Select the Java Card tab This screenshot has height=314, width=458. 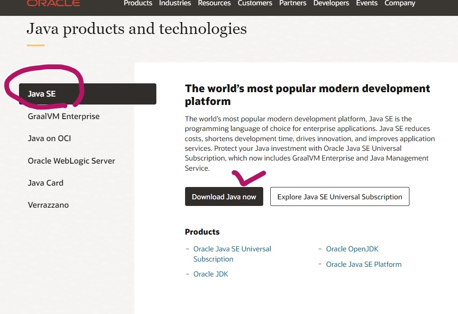point(45,183)
